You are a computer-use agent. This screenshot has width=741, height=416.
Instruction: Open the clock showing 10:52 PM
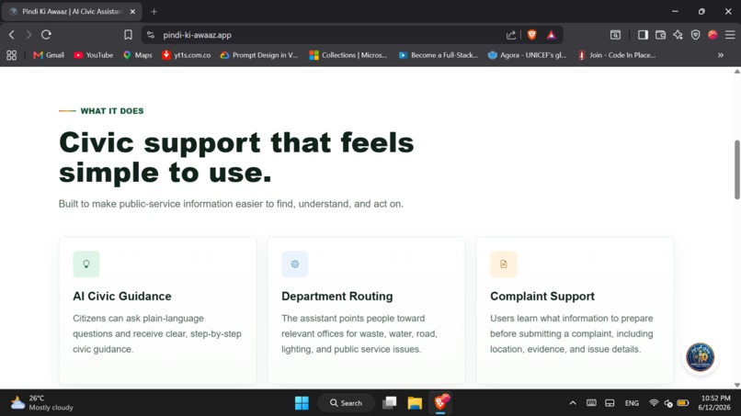[x=714, y=403]
